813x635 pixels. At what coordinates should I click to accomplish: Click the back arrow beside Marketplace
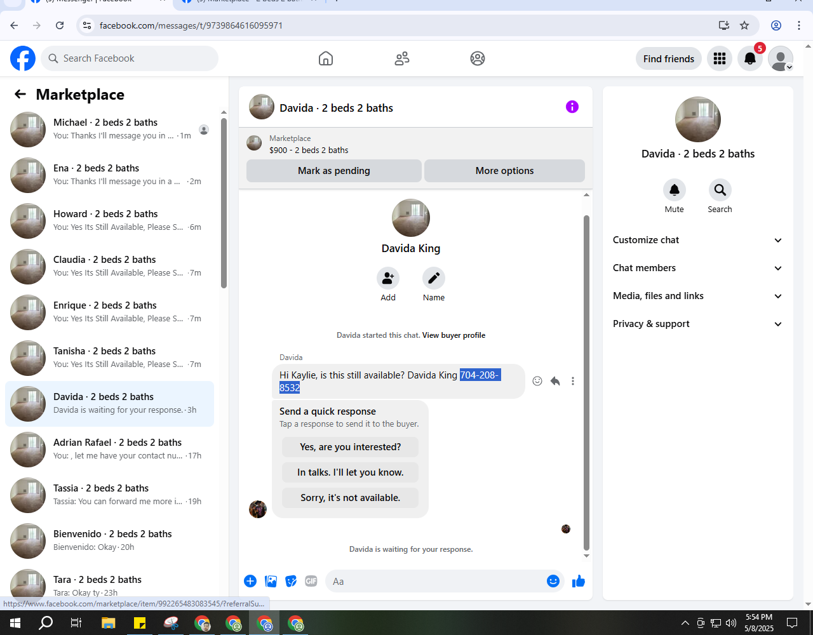[x=20, y=94]
